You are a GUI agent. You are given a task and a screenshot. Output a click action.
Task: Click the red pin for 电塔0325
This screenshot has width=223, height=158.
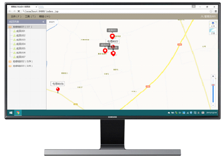58,90
